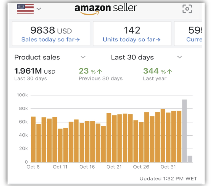Tap the tall gray bar in chart
This screenshot has height=186, width=212.
pos(184,131)
